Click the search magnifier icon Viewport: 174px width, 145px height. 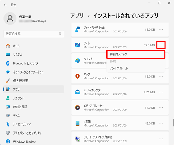60,34
